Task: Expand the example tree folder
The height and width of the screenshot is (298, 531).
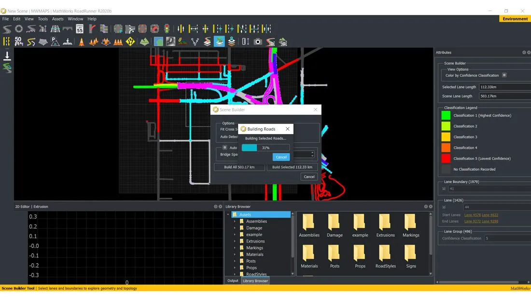Action: 235,234
